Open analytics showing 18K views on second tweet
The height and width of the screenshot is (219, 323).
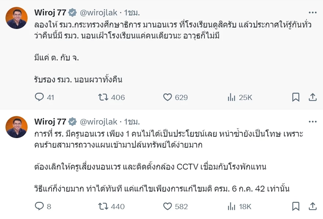click(231, 207)
